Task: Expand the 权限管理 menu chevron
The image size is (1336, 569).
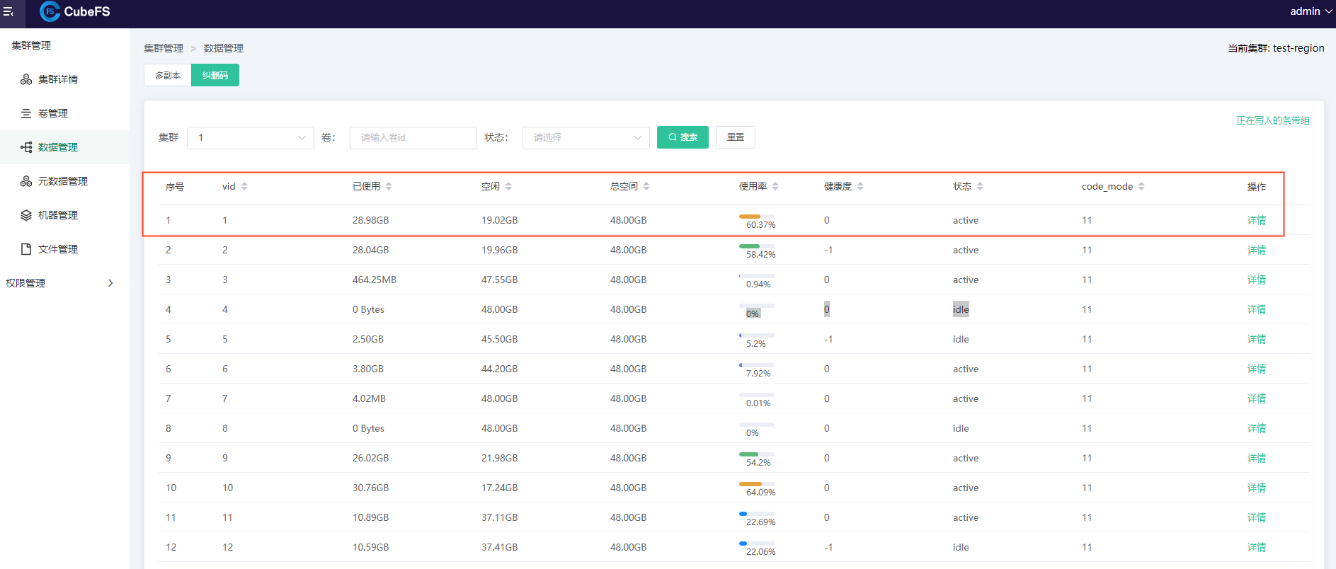Action: [110, 283]
